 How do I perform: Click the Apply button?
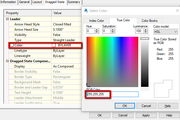pyautogui.click(x=146, y=115)
